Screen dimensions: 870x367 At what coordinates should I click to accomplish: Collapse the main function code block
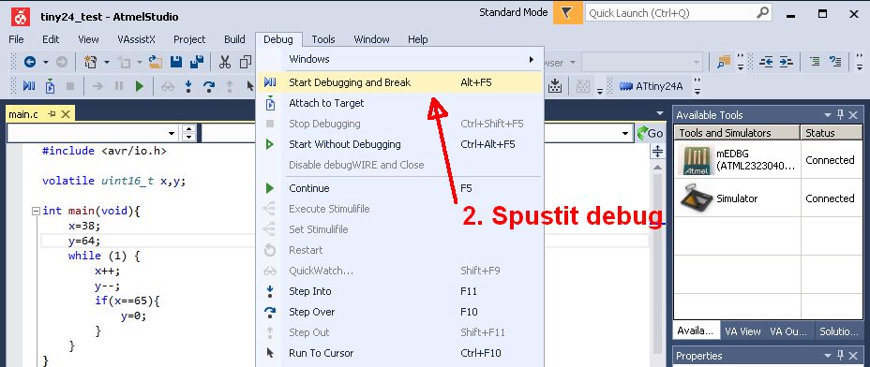[37, 211]
